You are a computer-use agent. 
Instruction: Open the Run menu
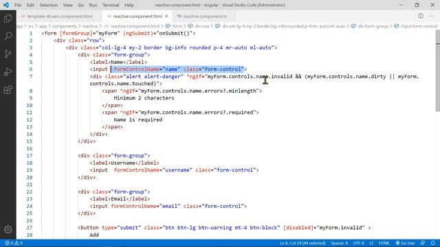pyautogui.click(x=93, y=5)
